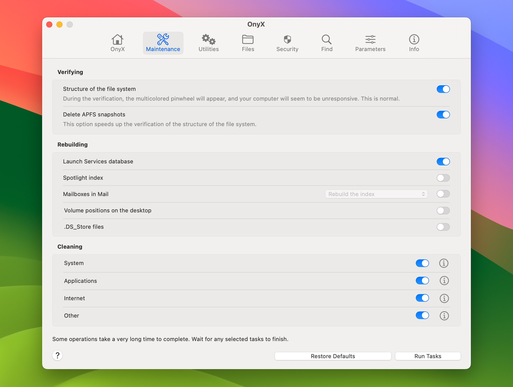Open help with the question mark button

pos(57,355)
